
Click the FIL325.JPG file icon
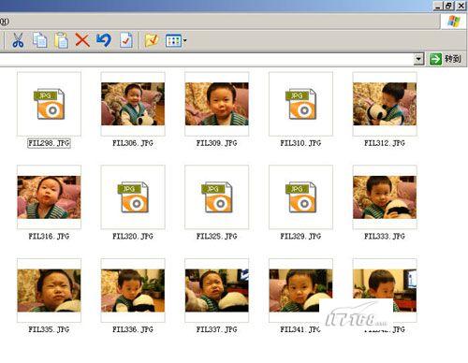tap(217, 197)
